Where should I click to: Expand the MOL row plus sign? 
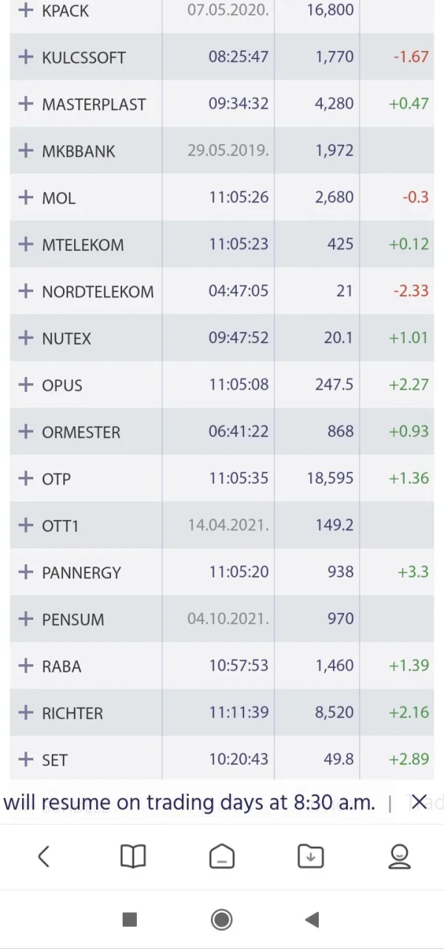pos(26,197)
